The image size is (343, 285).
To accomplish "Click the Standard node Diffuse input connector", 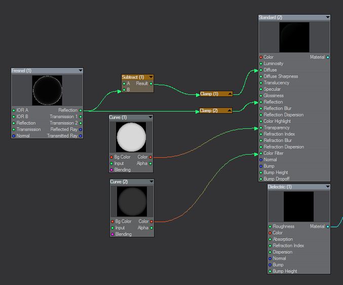I will 261,70.
